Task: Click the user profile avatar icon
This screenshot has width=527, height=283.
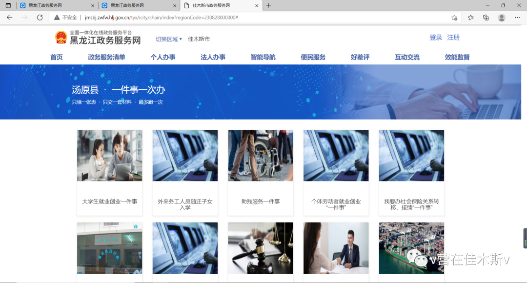Action: [502, 18]
